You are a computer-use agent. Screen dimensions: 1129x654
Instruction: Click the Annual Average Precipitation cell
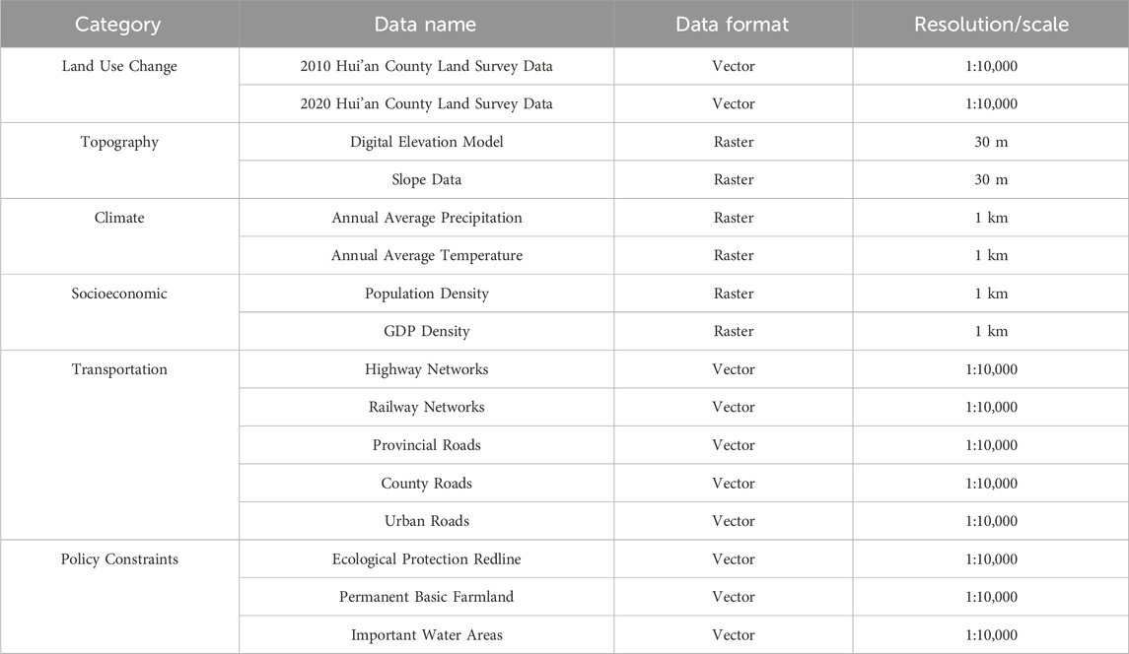pyautogui.click(x=426, y=218)
